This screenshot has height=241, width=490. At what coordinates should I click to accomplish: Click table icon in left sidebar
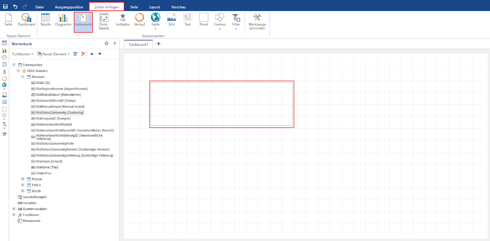coord(4,43)
